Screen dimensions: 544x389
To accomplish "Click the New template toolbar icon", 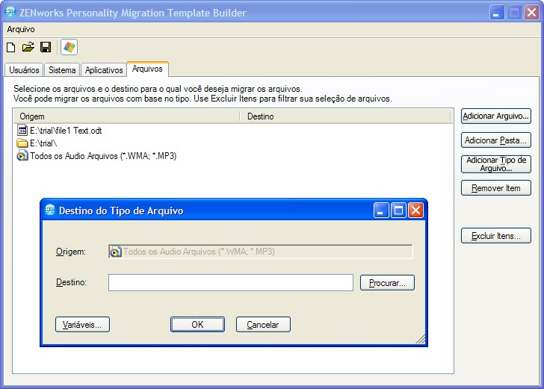I will click(10, 47).
